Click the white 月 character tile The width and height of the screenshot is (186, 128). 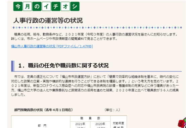27,6
